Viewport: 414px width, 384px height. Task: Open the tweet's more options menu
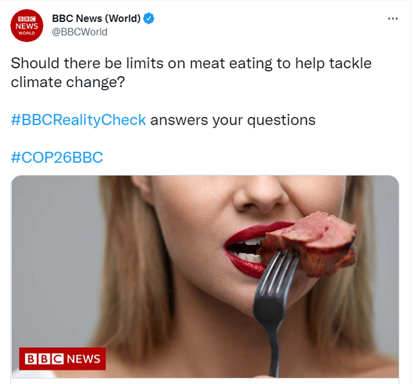click(x=393, y=19)
